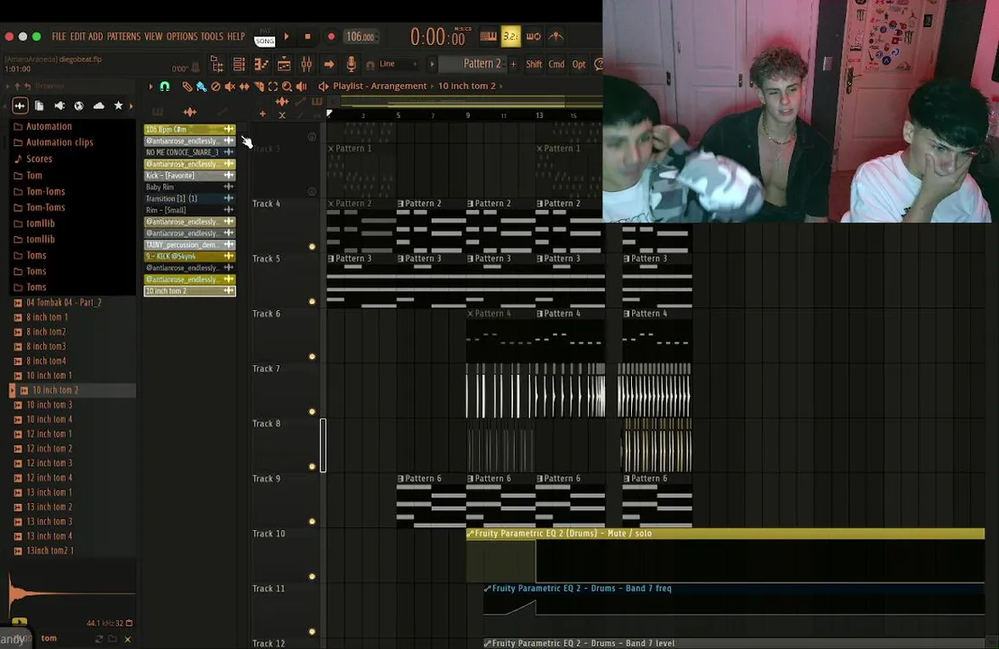The height and width of the screenshot is (649, 999).
Task: Mute Track 9 with its yellow dot
Action: pos(312,522)
